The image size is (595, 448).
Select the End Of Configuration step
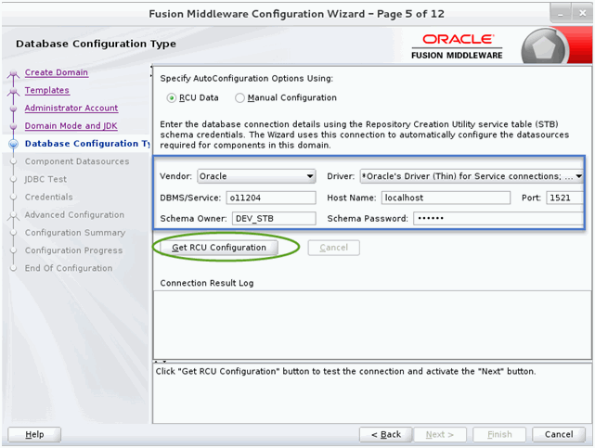tap(69, 268)
